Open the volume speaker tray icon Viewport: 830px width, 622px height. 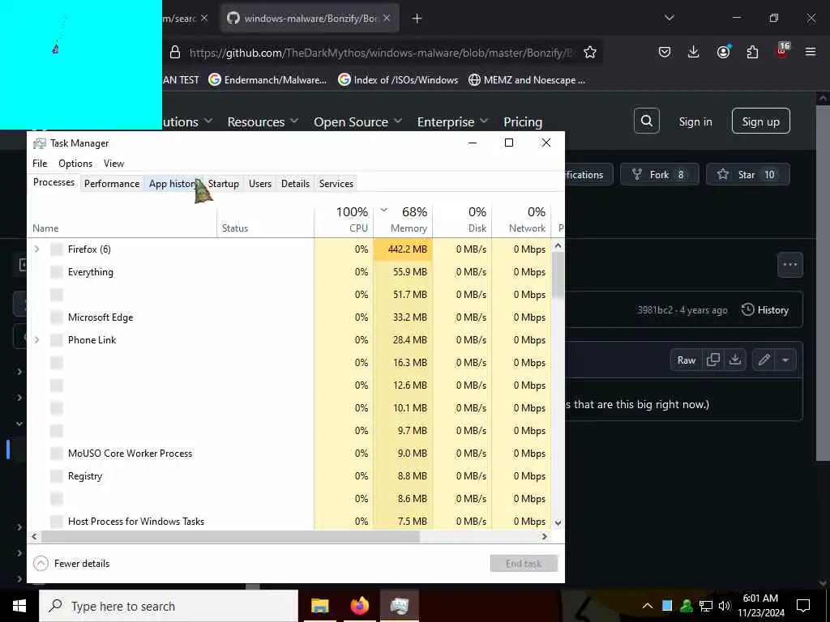coord(724,606)
